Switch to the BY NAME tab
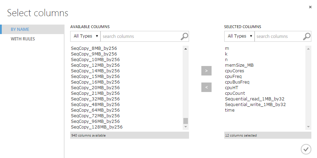This screenshot has height=158, width=317. pos(20,29)
